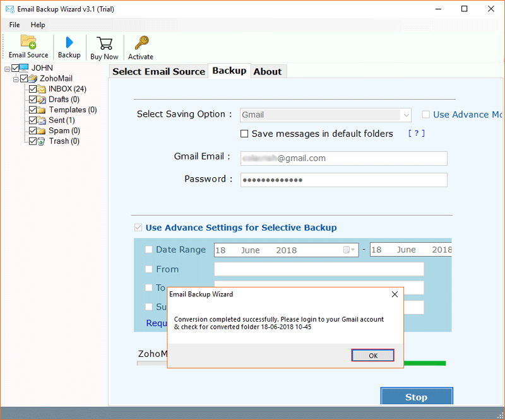Click the conversion completed message text
This screenshot has height=420, width=505.
[x=278, y=323]
